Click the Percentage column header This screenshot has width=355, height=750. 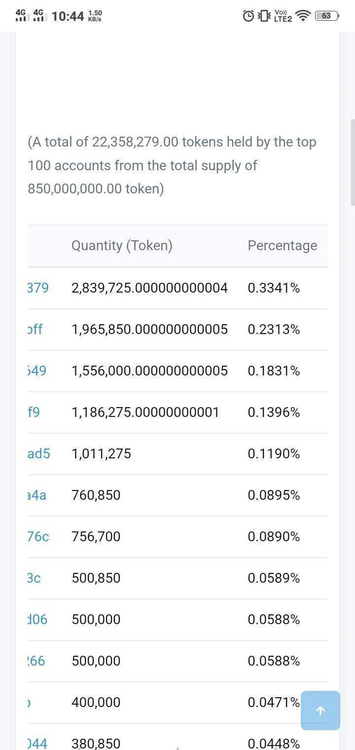click(283, 246)
